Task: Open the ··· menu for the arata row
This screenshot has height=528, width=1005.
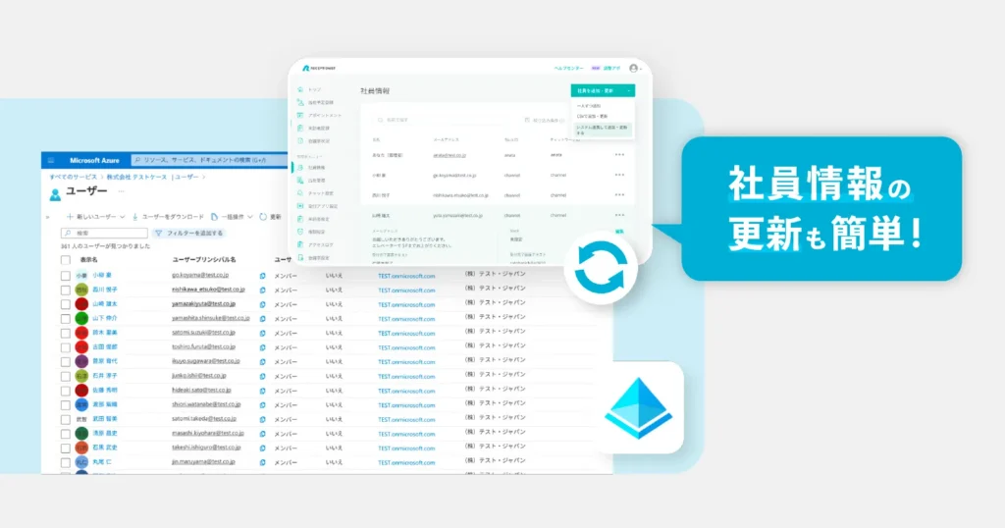Action: tap(619, 154)
